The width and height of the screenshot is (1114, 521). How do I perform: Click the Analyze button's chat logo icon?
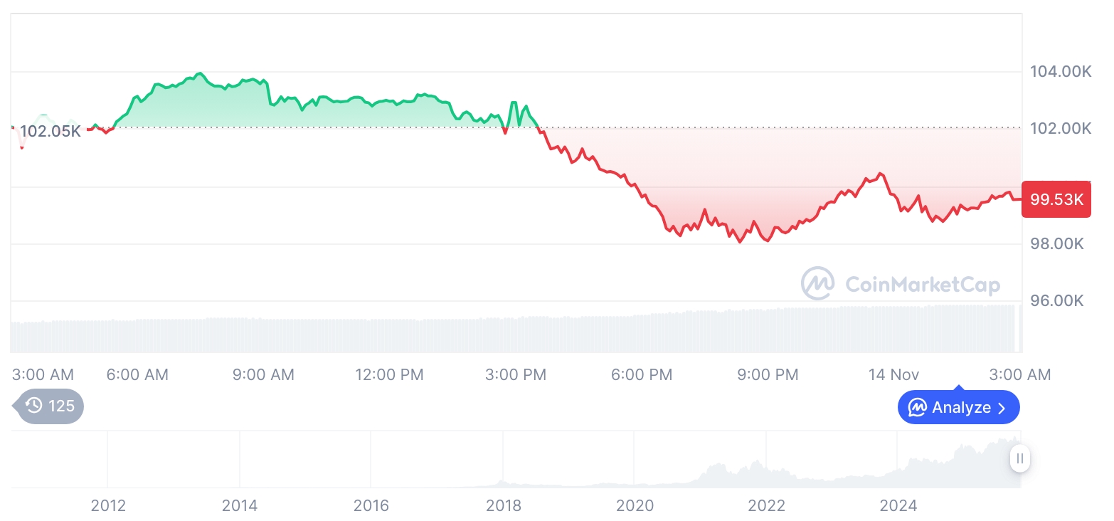[x=918, y=408]
